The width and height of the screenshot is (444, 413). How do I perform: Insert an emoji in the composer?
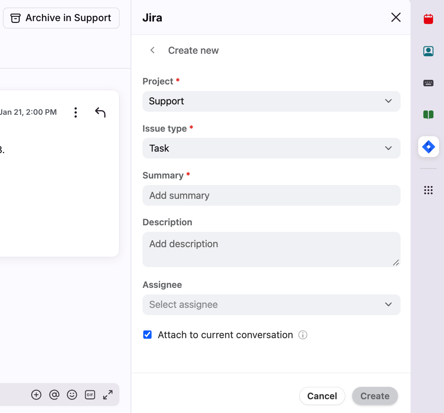tap(72, 395)
